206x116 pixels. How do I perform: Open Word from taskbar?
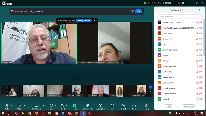coord(63,113)
